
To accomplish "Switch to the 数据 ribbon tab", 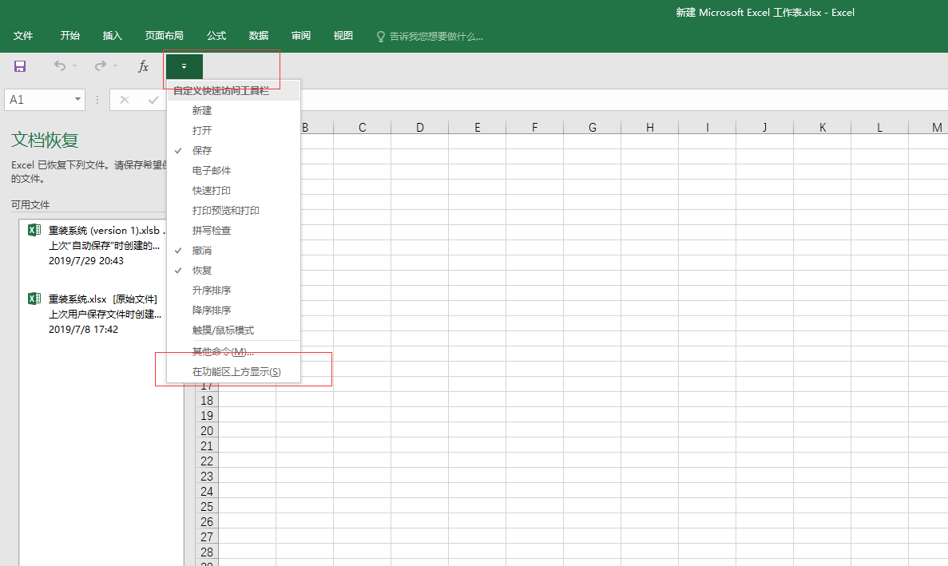I will tap(259, 36).
